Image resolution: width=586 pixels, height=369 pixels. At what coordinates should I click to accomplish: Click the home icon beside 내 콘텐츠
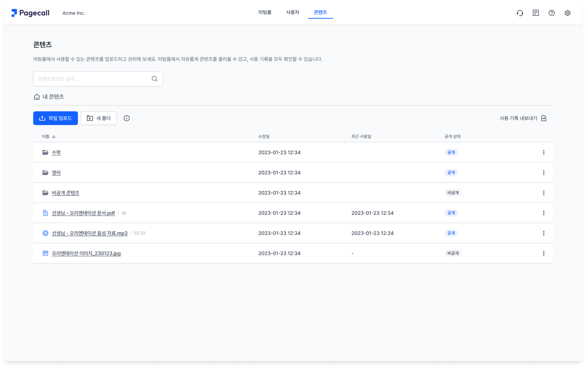click(37, 97)
